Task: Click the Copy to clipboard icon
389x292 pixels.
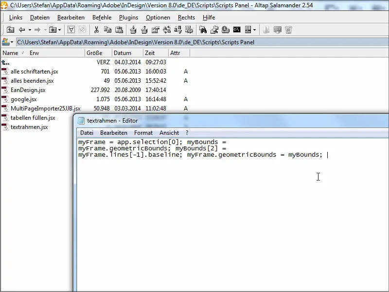Action: pyautogui.click(x=107, y=30)
